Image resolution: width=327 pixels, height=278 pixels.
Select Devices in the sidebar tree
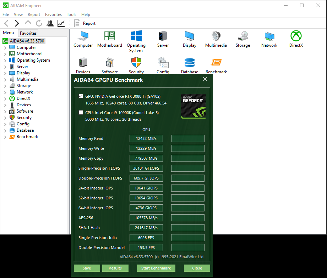pos(24,105)
